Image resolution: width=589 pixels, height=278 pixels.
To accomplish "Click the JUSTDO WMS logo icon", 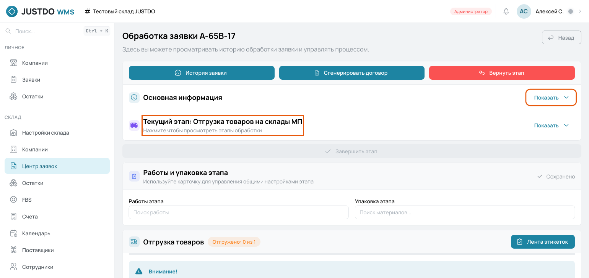I will (x=12, y=11).
